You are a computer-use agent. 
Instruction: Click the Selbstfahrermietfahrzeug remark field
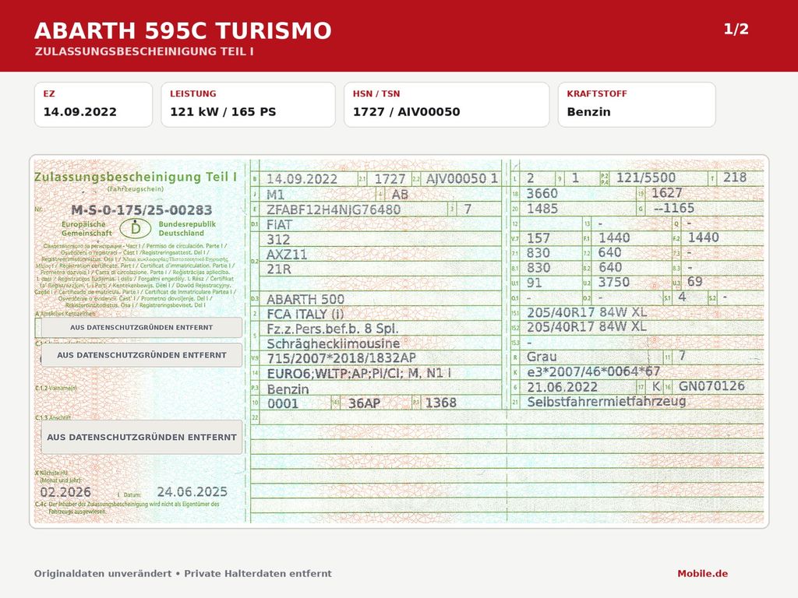[606, 402]
